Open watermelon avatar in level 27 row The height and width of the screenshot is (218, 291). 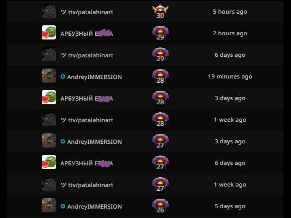(x=49, y=162)
